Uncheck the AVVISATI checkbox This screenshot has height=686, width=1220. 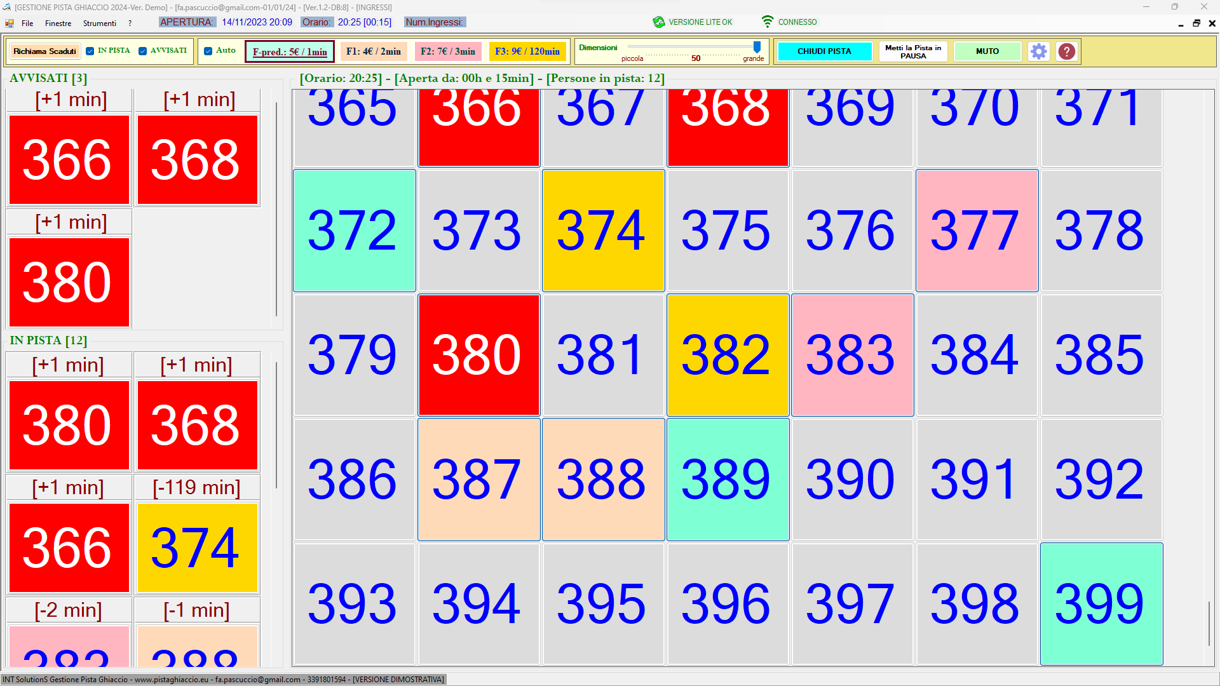click(143, 51)
